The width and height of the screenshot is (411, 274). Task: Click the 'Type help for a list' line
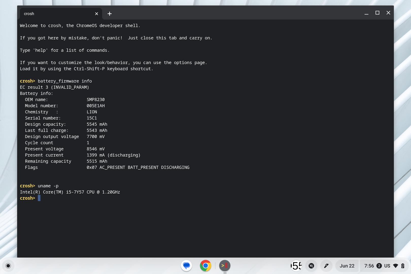65,50
